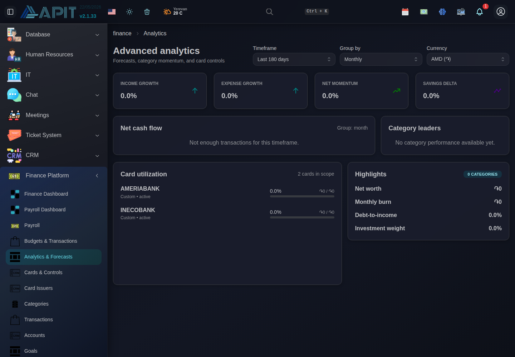Viewport: 515px width, 357px height.
Task: Click the finance breadcrumb link
Action: point(122,33)
